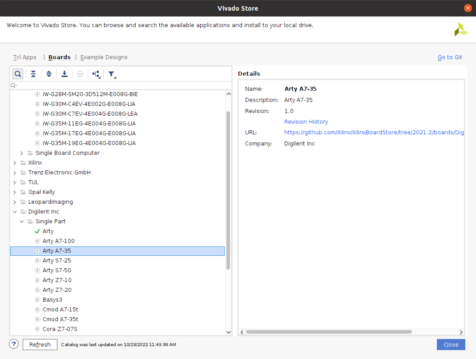
Task: Open the Revision History link
Action: click(306, 122)
